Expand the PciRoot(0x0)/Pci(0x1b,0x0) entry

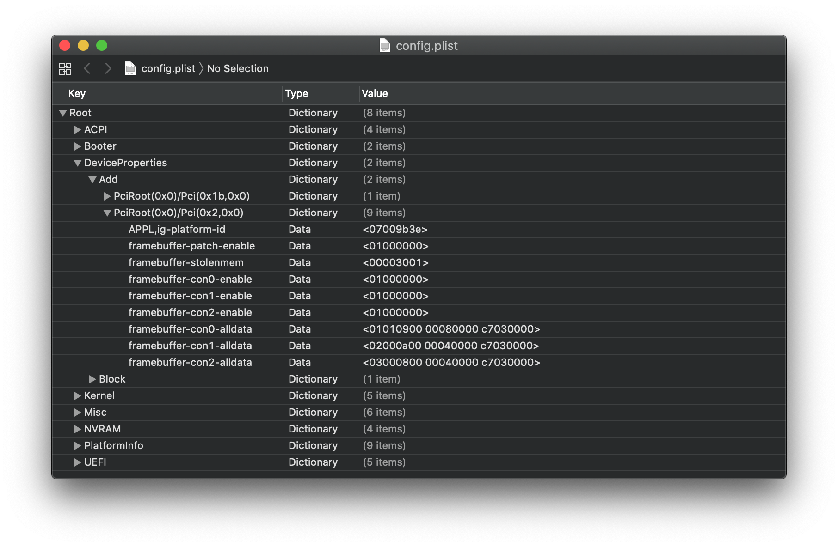(x=107, y=196)
